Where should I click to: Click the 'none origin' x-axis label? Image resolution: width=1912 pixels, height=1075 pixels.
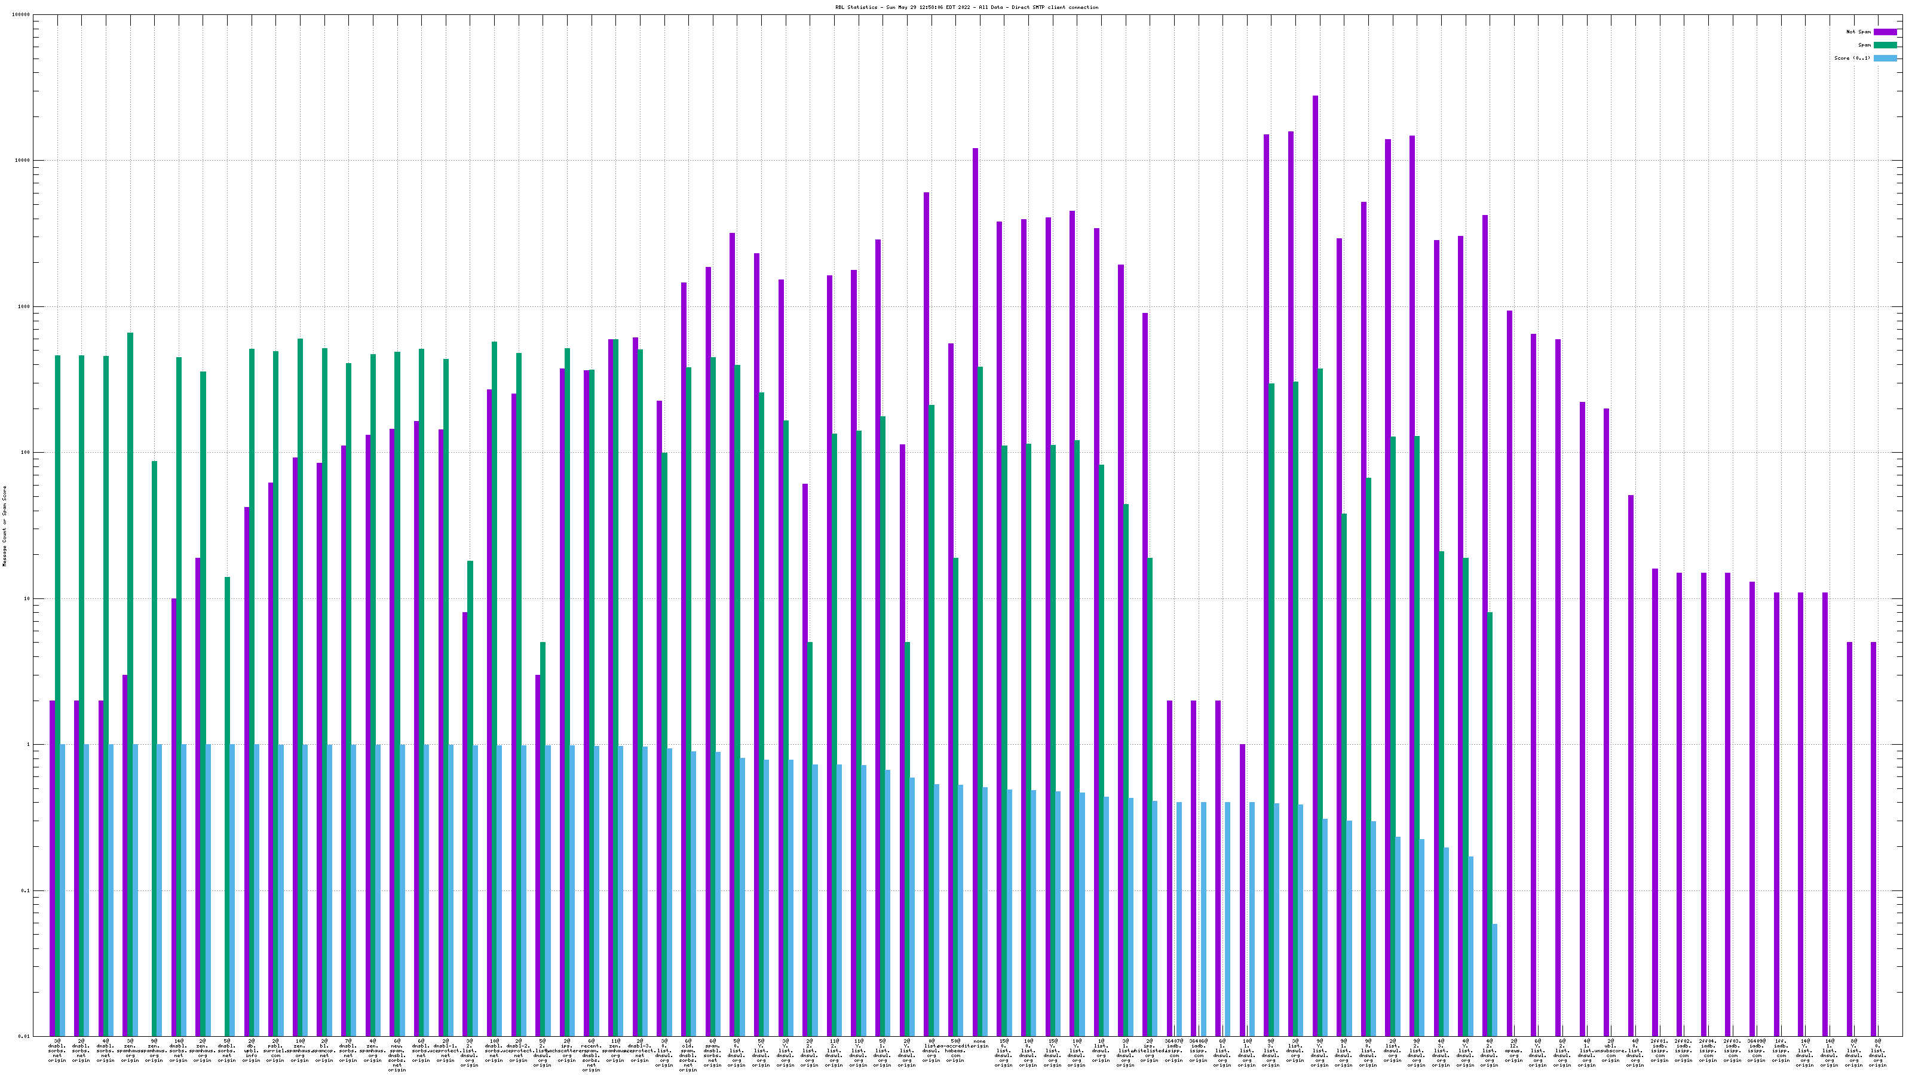(980, 1044)
